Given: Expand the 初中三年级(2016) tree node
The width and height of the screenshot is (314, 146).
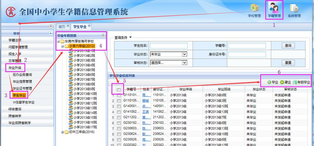Looking at the screenshot, I should coord(62,132).
